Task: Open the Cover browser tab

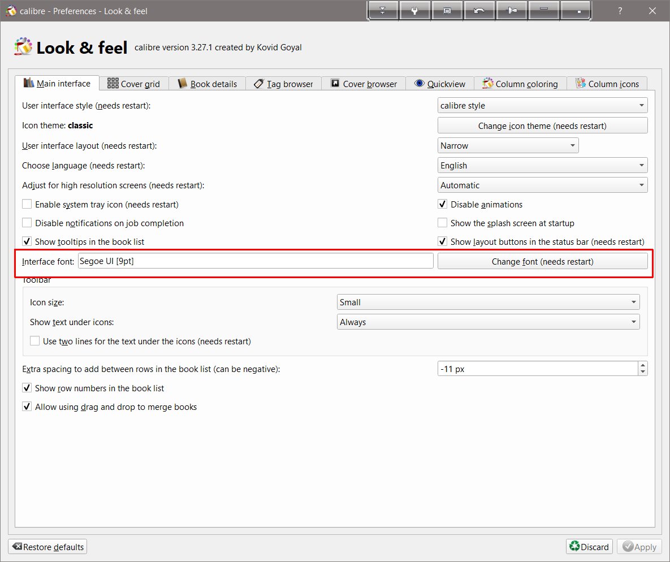Action: (x=364, y=84)
